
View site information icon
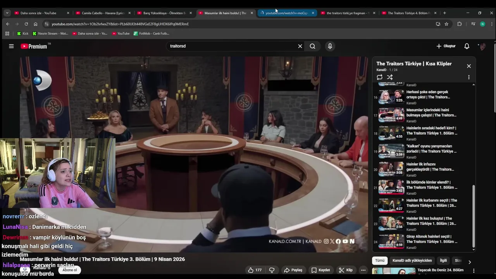pyautogui.click(x=46, y=24)
